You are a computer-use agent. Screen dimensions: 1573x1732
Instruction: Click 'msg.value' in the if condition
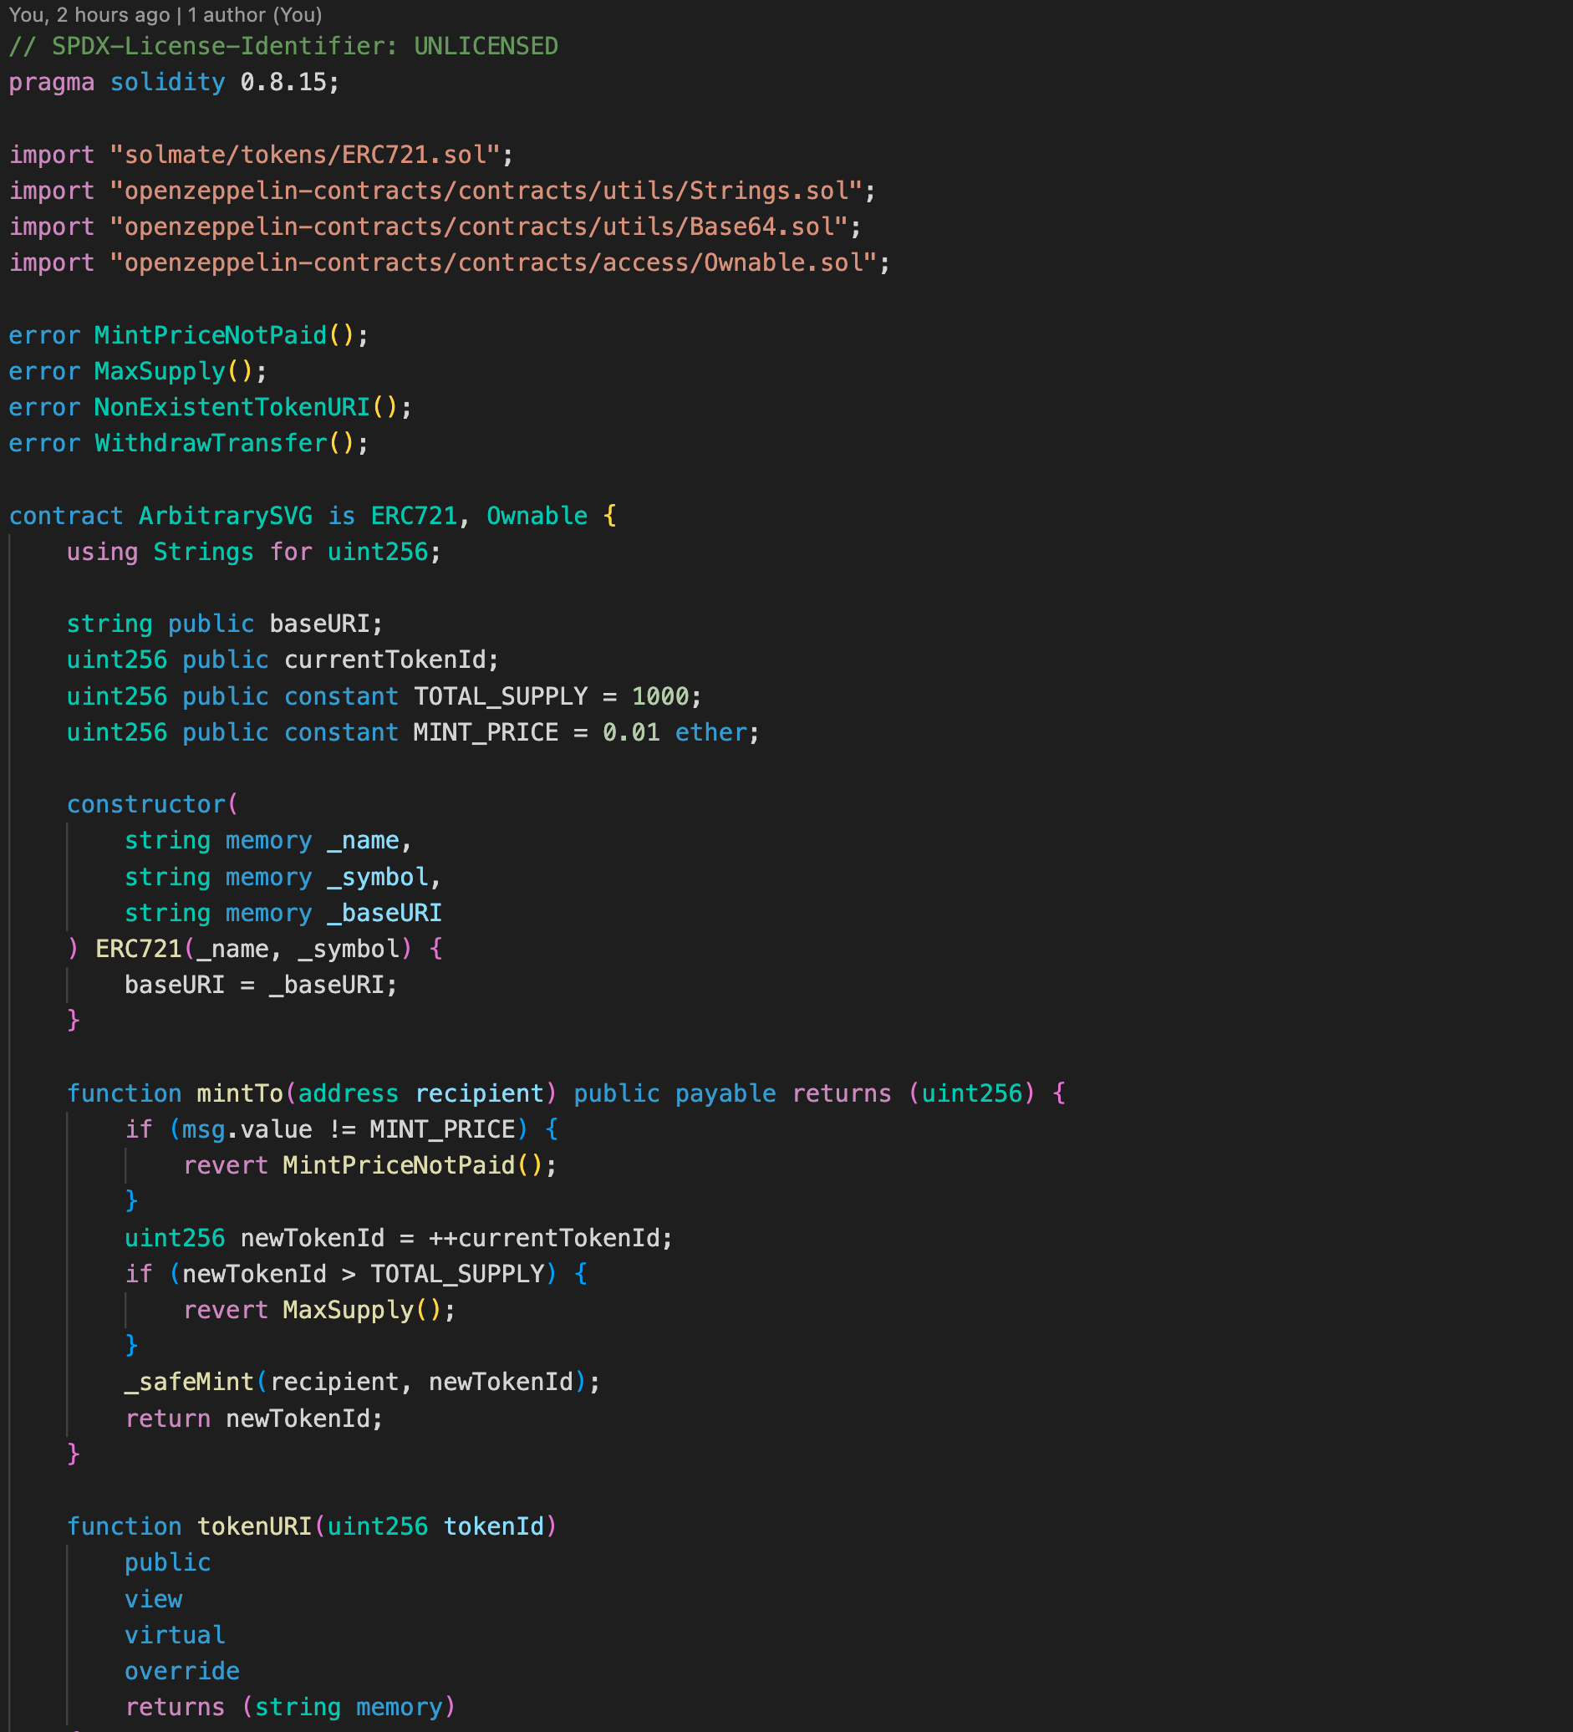(247, 1128)
